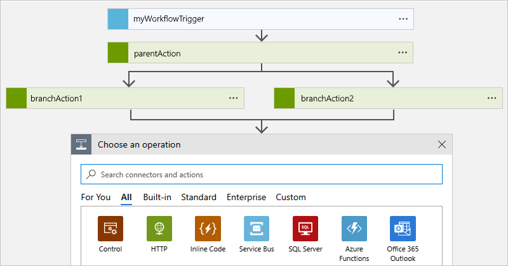Select the Service Bus connector icon
This screenshot has height=266, width=508.
(257, 229)
